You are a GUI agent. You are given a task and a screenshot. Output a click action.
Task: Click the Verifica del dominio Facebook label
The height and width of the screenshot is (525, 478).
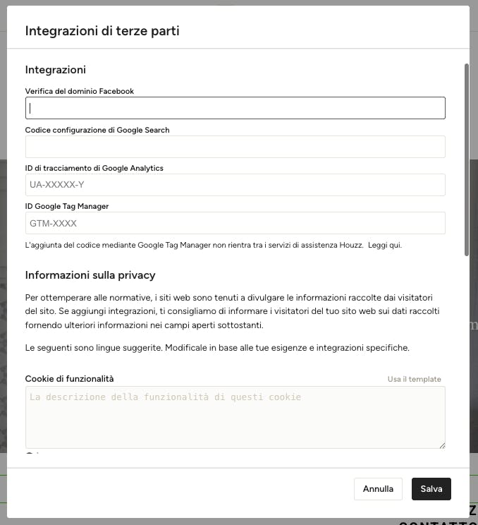79,91
